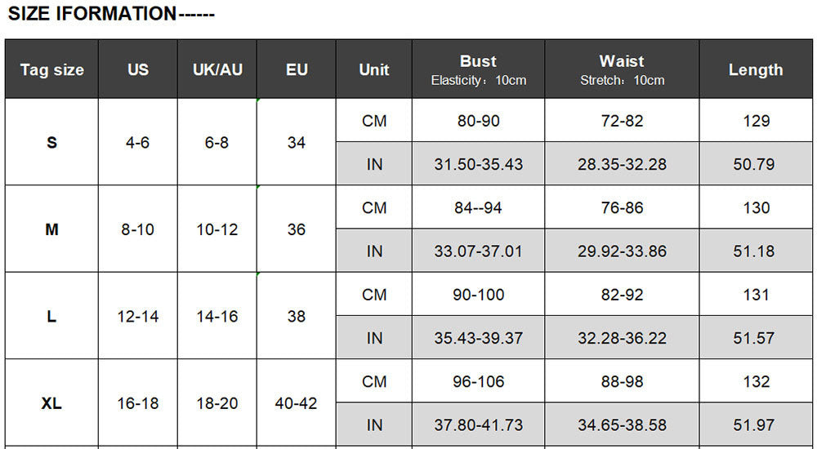Click the 'S' tag size cell
The height and width of the screenshot is (449, 817).
point(51,143)
